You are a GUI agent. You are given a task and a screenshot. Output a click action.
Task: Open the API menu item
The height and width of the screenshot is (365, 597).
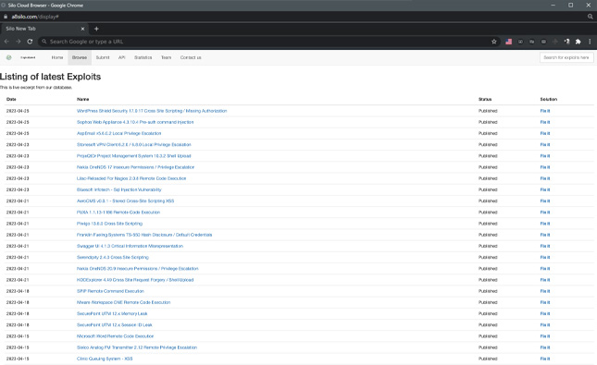coord(122,57)
